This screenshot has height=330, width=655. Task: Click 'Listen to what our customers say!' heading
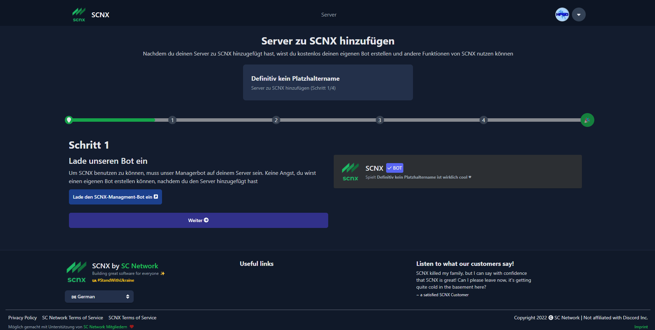[x=465, y=264]
